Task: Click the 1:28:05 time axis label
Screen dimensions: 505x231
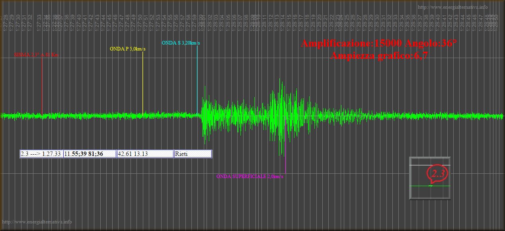Action: coord(228,22)
